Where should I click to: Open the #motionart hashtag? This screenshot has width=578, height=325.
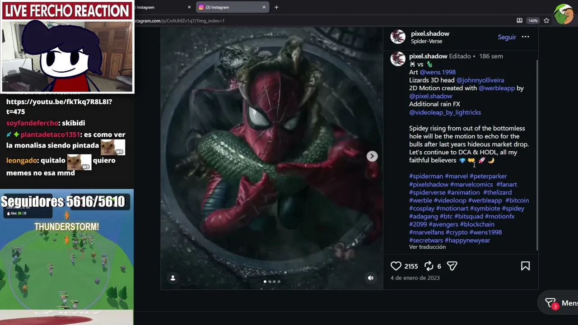click(x=452, y=209)
